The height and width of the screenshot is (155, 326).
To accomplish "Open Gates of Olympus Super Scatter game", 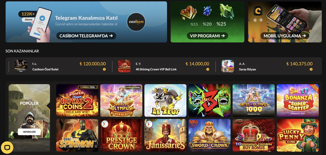I will coord(121,100).
